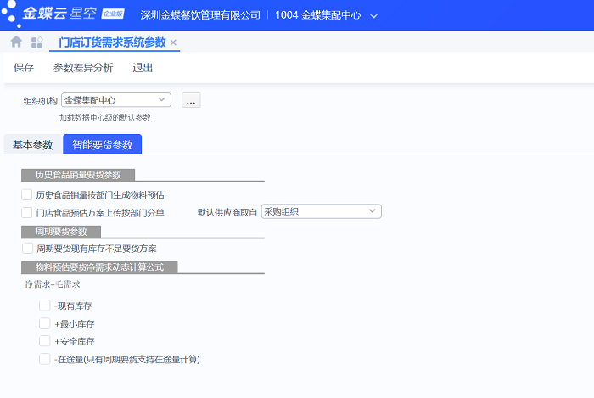Open the 默认供应商取自 dropdown

(373, 211)
